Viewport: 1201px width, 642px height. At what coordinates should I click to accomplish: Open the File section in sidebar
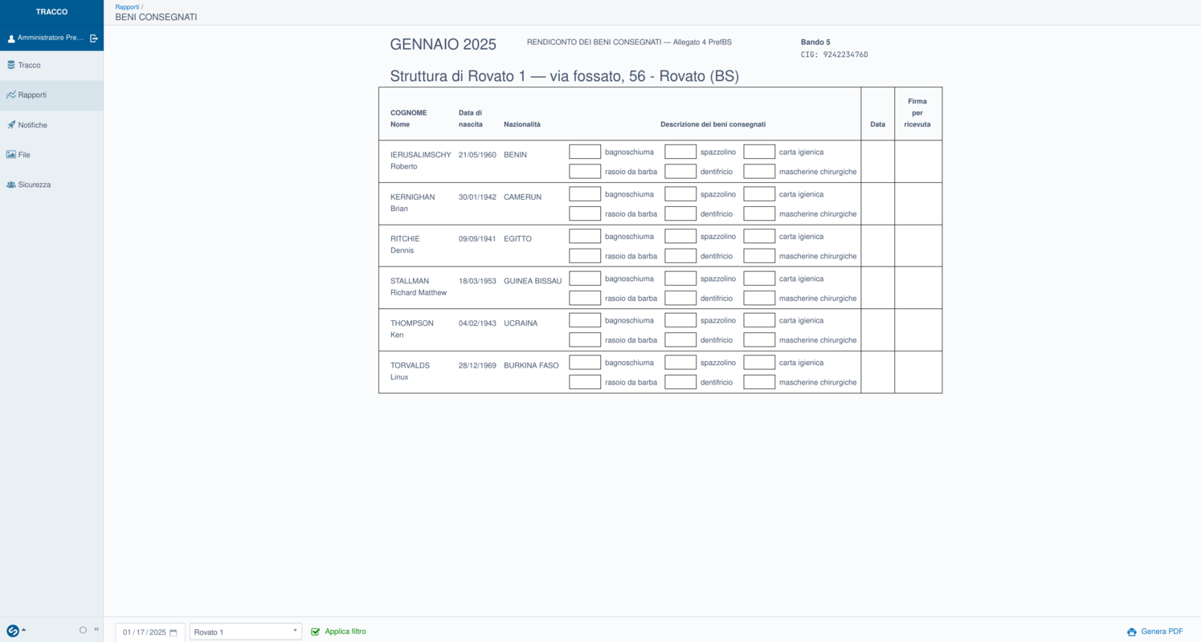pyautogui.click(x=51, y=155)
